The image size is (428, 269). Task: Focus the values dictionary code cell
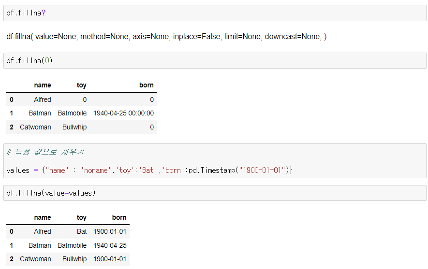pyautogui.click(x=215, y=161)
